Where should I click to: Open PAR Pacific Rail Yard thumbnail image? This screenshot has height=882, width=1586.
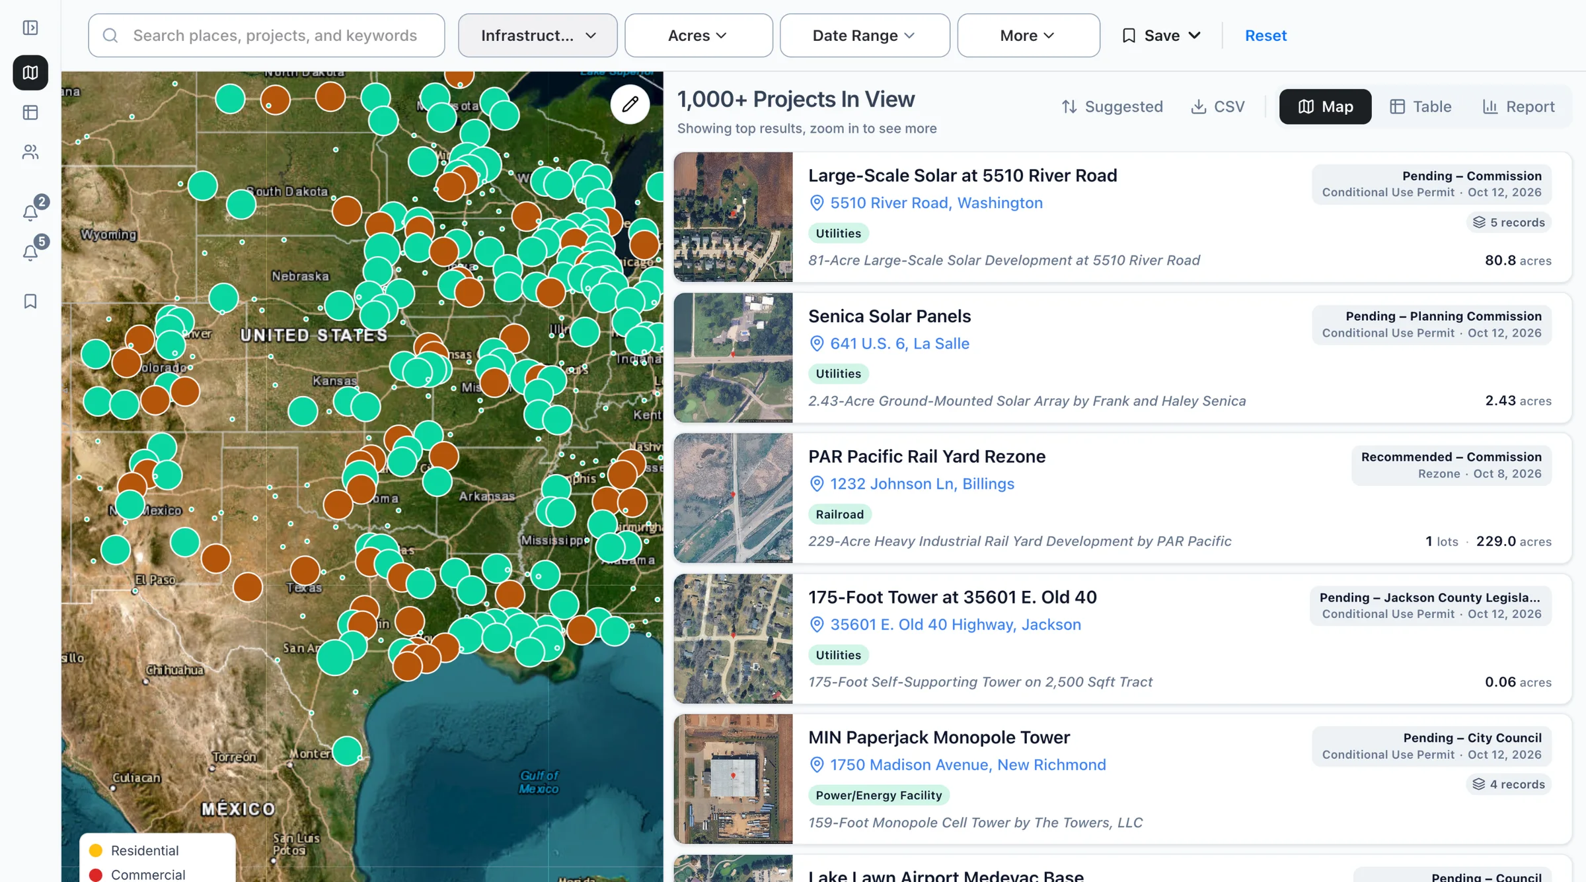pyautogui.click(x=733, y=498)
